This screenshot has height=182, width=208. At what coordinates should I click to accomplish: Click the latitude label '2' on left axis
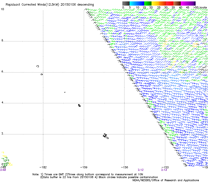coord(2,134)
